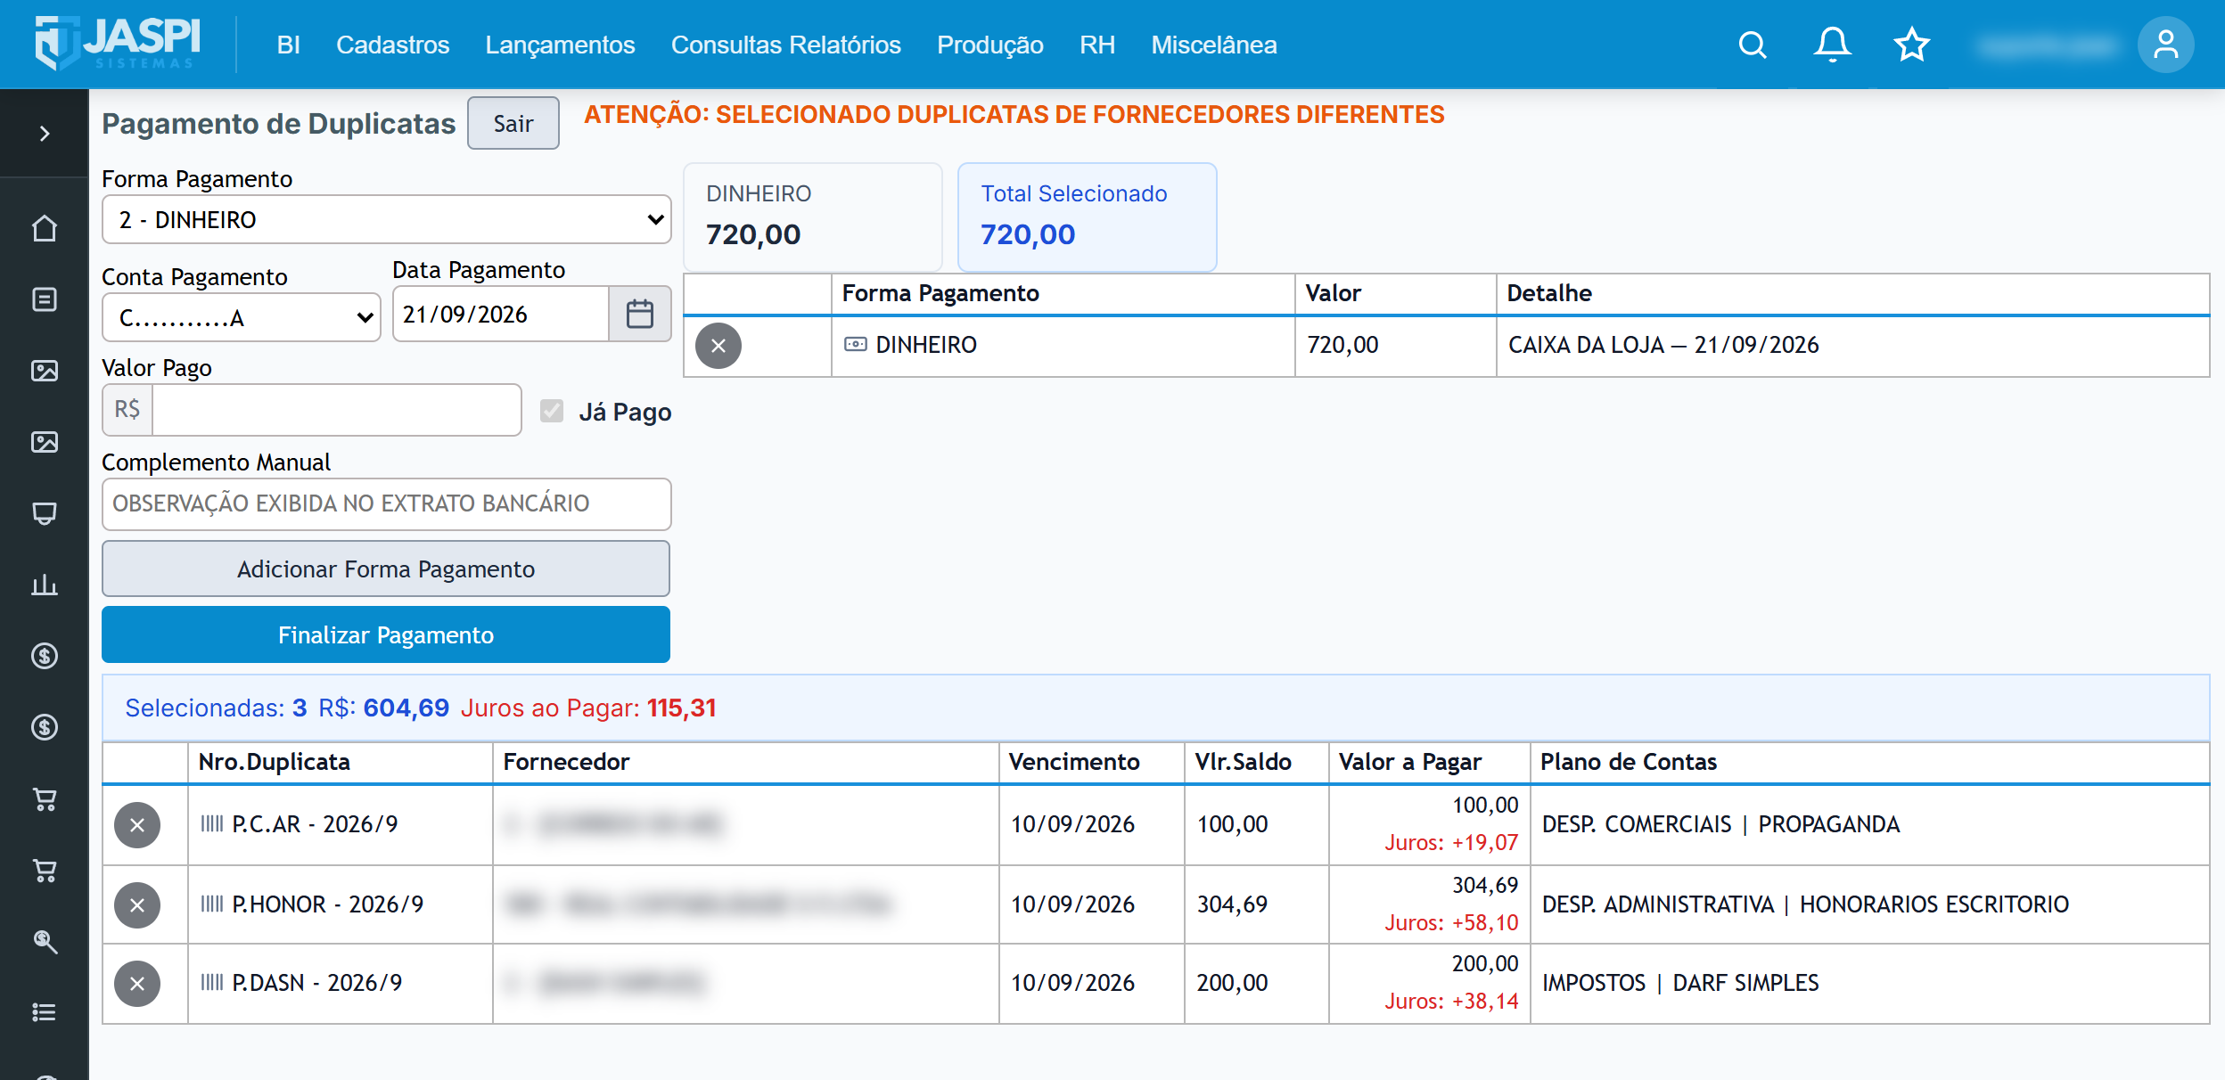Image resolution: width=2225 pixels, height=1080 pixels.
Task: Open the second dollar coin sidebar icon
Action: tap(45, 727)
